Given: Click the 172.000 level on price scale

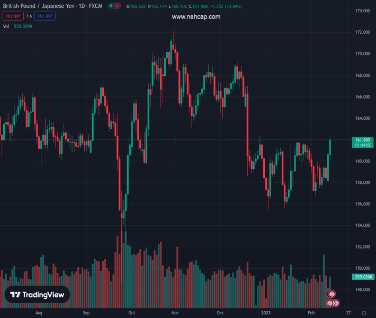Looking at the screenshot, I should click(x=363, y=32).
